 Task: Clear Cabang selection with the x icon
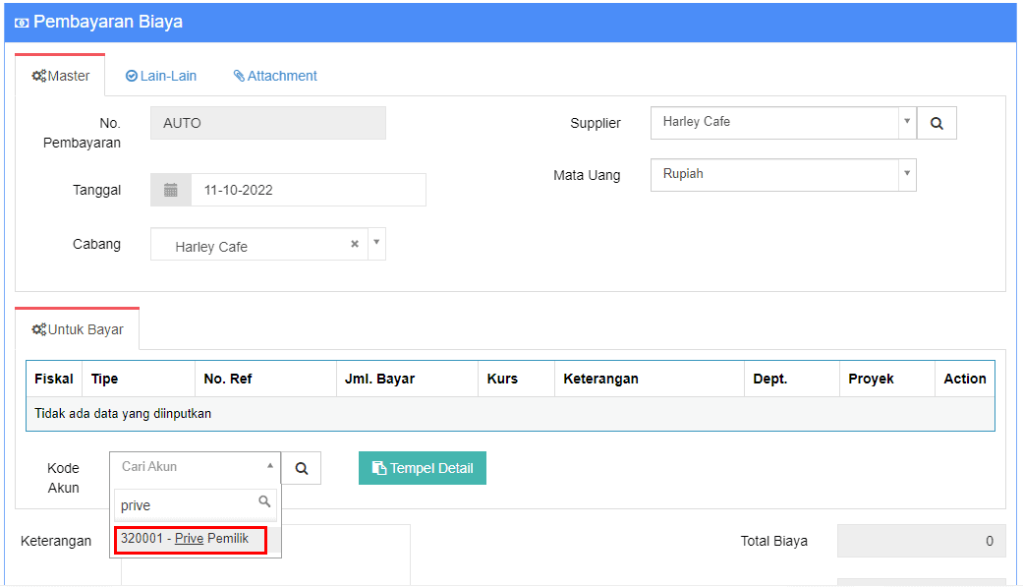355,245
